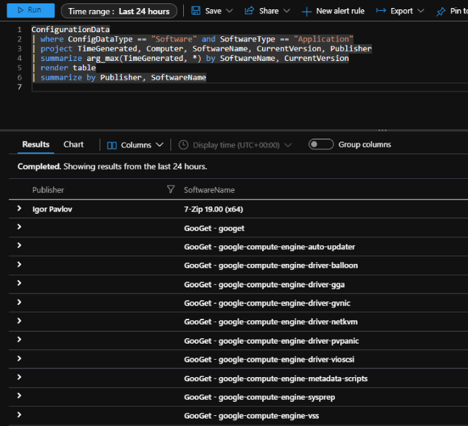Open the Save dropdown chevron
Image resolution: width=468 pixels, height=426 pixels.
click(229, 11)
